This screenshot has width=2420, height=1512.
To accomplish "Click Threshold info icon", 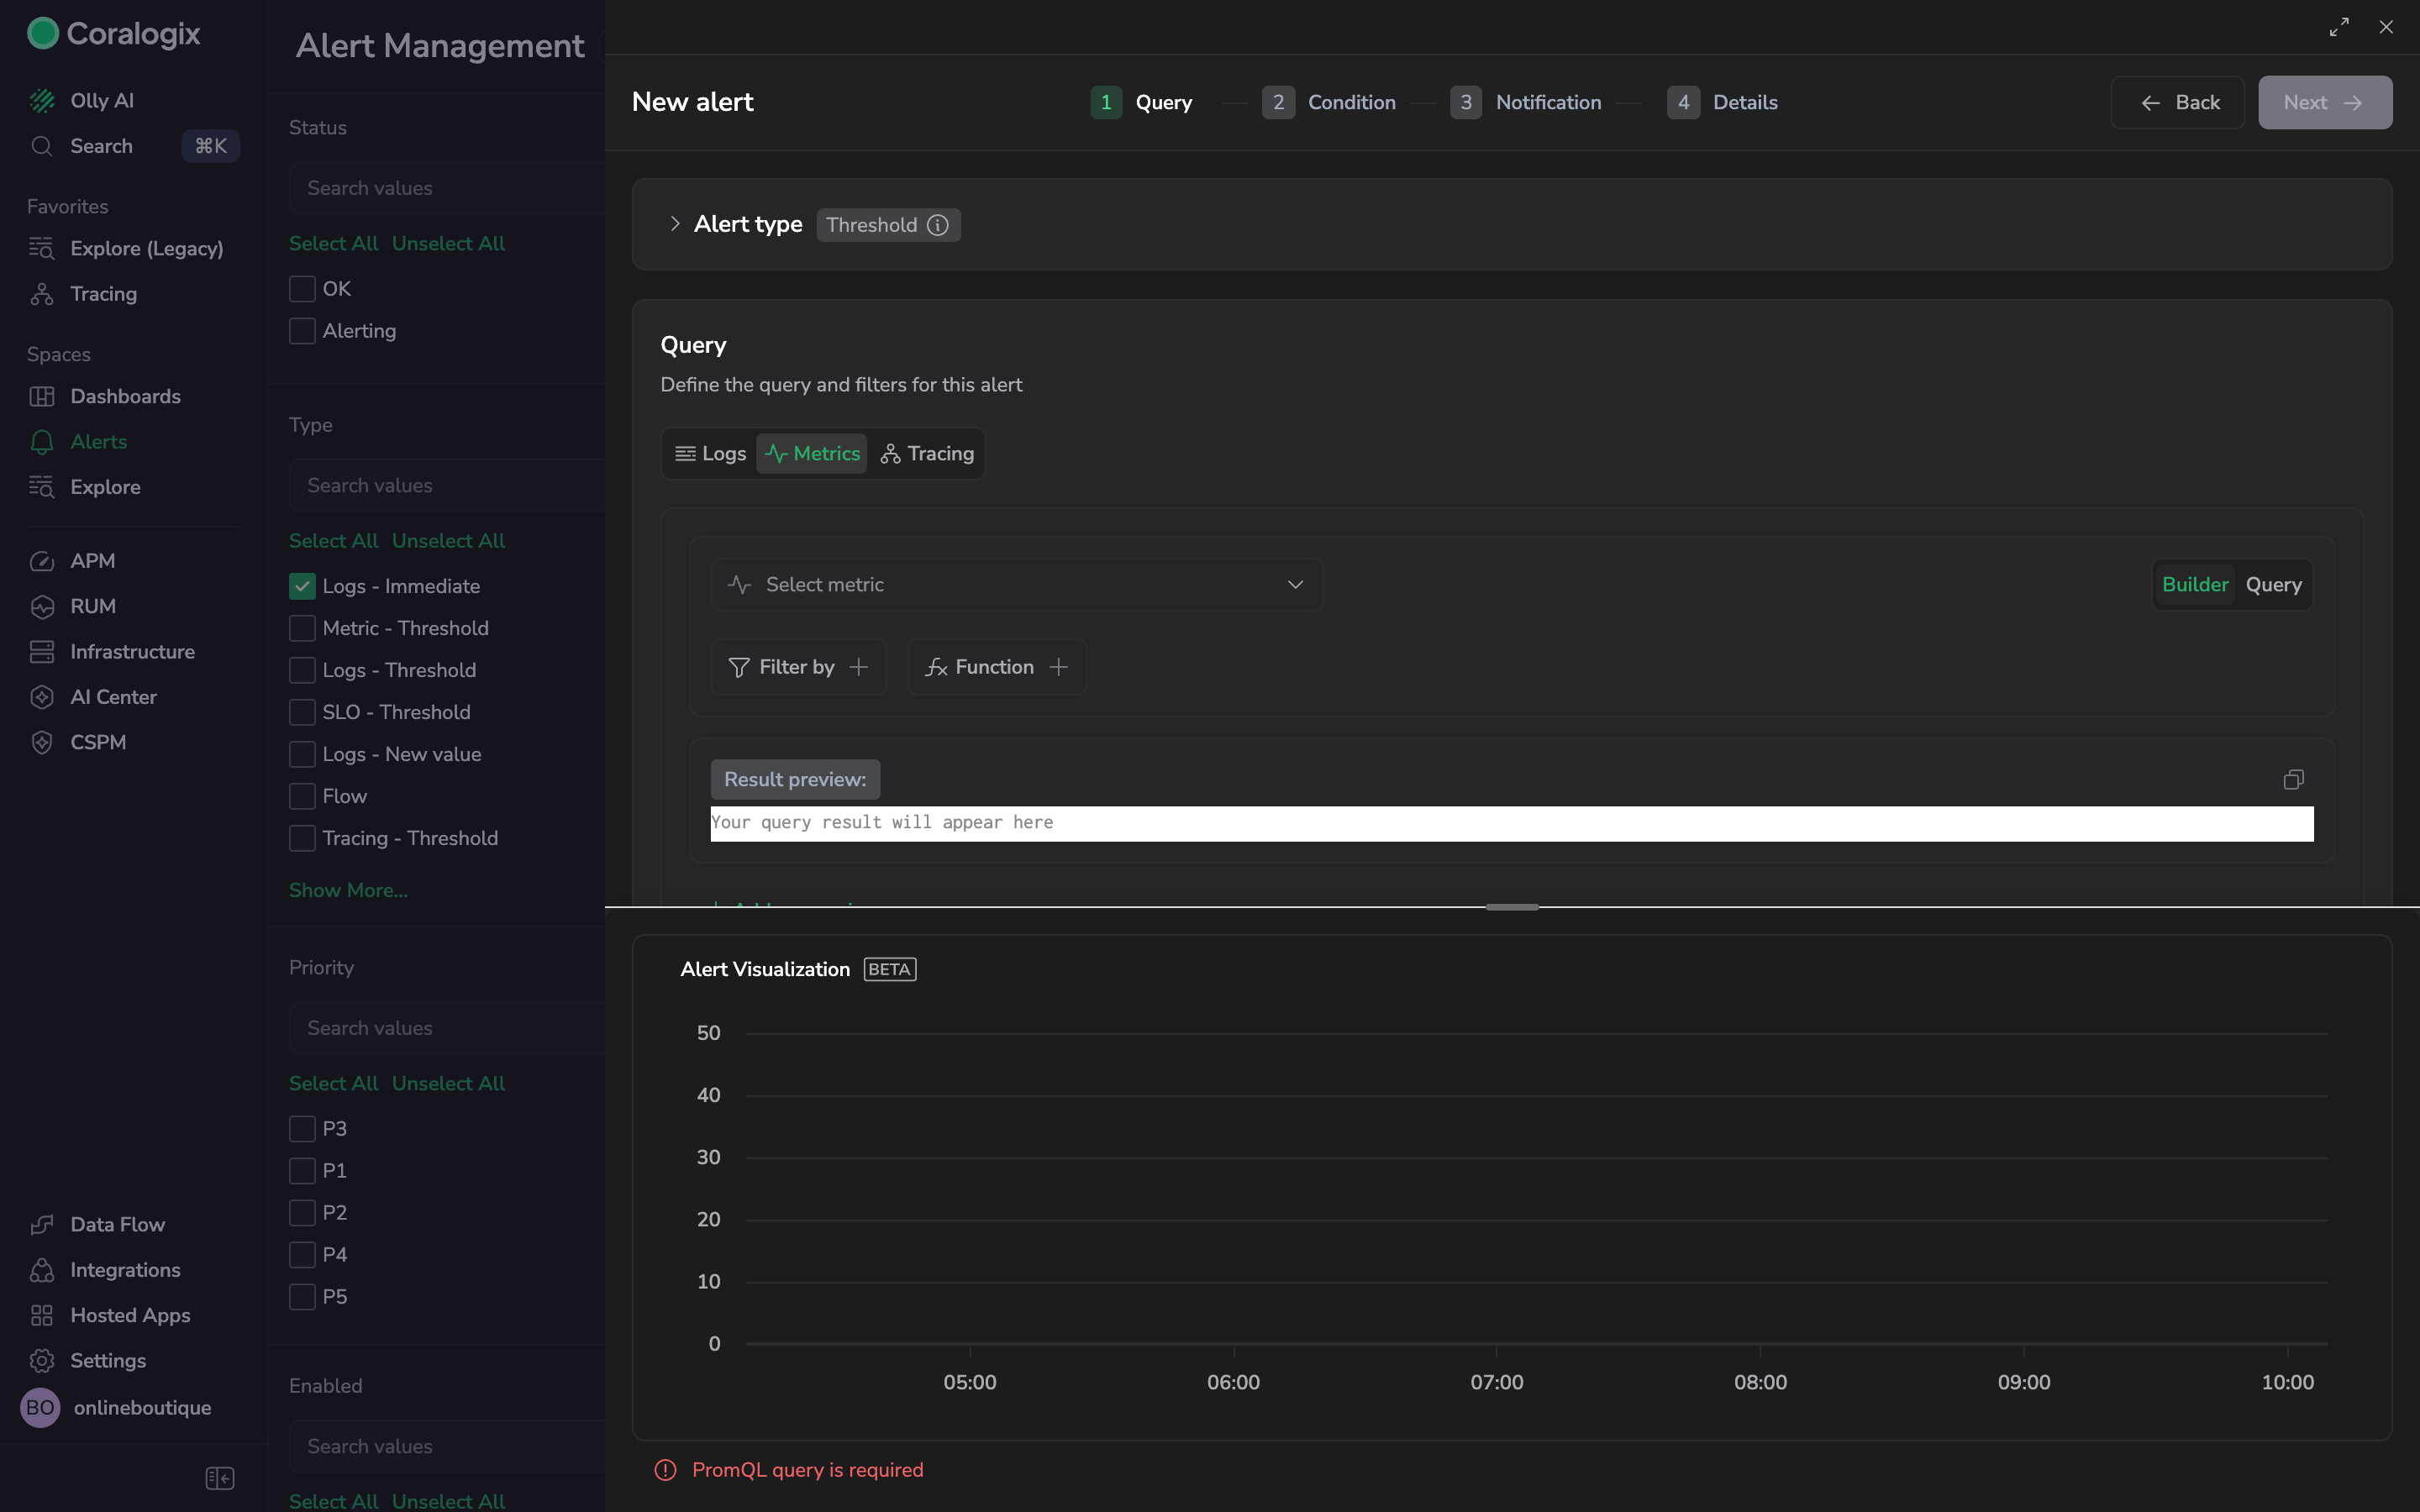I will (x=937, y=225).
